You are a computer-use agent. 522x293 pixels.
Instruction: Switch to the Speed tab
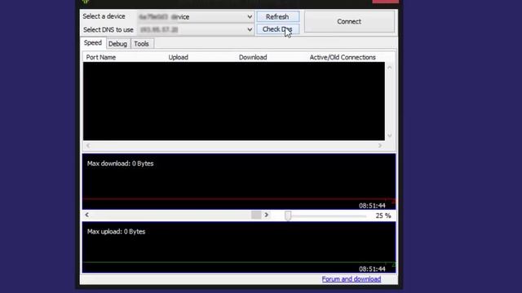(x=93, y=43)
